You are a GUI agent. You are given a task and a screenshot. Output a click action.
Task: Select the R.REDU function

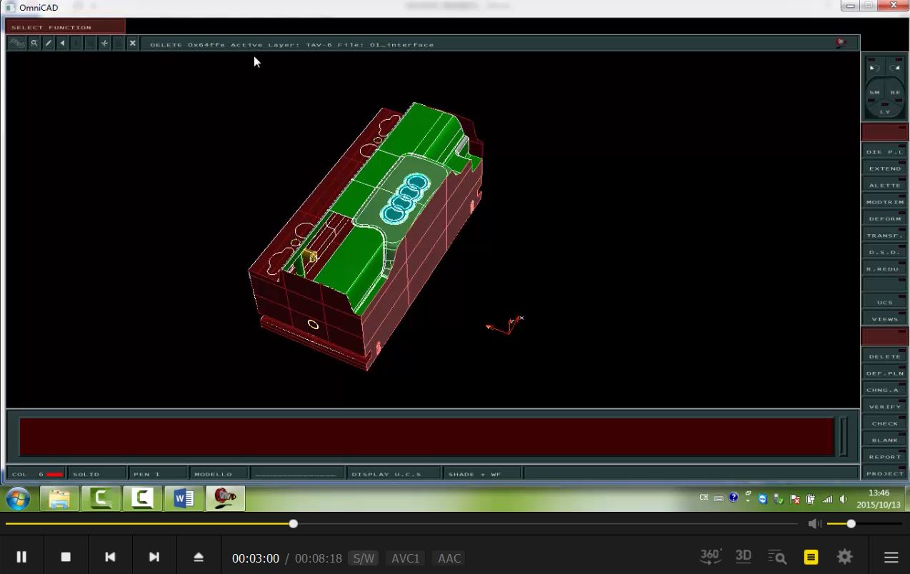pyautogui.click(x=885, y=268)
